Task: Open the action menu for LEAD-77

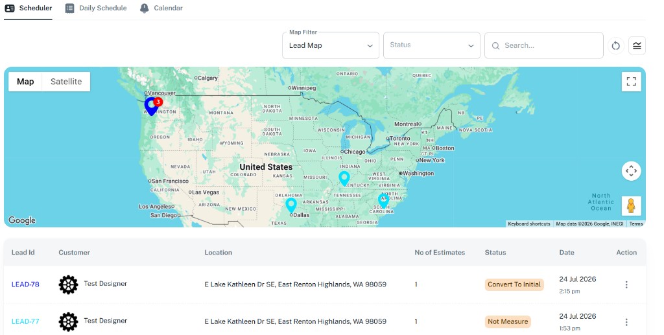Action: click(x=626, y=322)
